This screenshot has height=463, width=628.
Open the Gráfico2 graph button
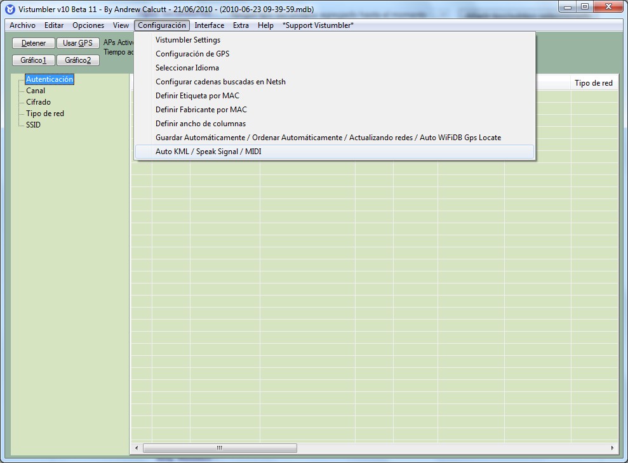click(x=77, y=60)
